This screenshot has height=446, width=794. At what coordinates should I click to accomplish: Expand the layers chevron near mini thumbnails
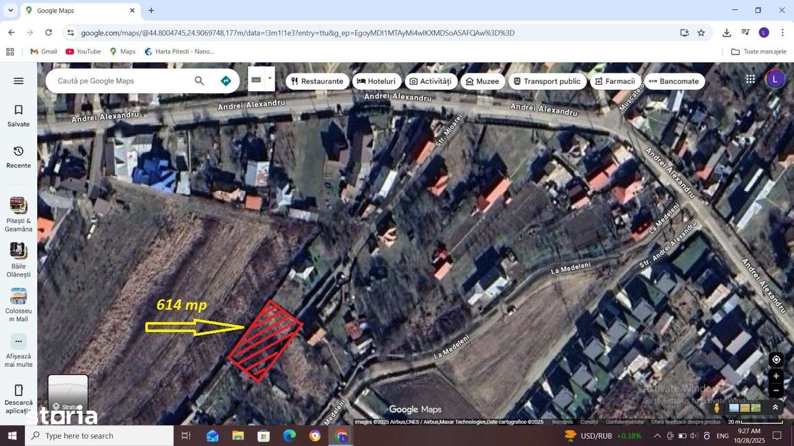click(775, 407)
